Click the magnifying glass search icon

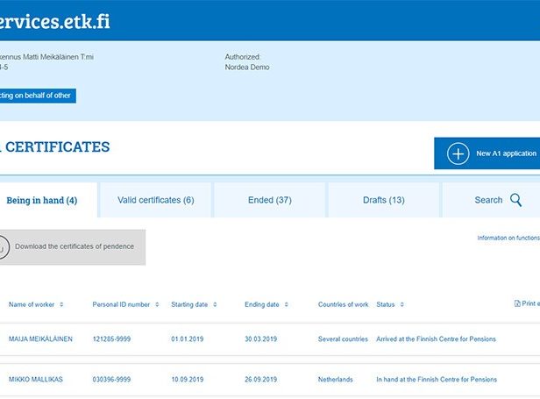515,200
